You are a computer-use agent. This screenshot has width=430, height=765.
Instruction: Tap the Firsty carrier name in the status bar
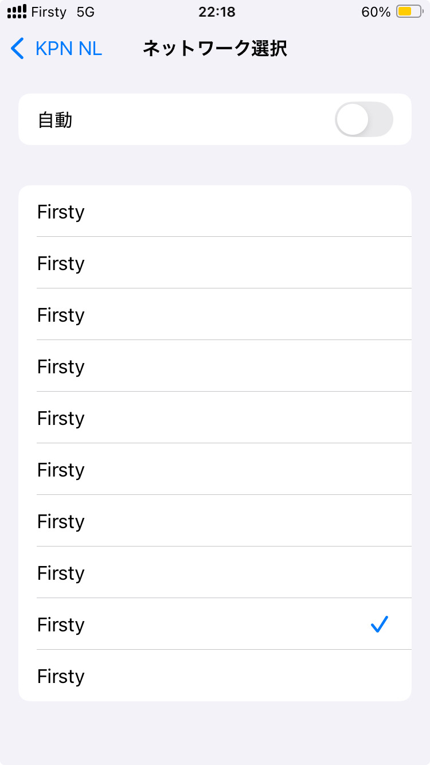pyautogui.click(x=49, y=12)
